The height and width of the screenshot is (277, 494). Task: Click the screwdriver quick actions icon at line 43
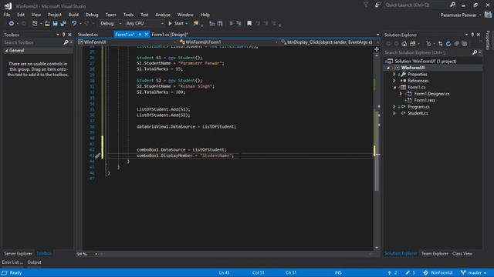98,155
